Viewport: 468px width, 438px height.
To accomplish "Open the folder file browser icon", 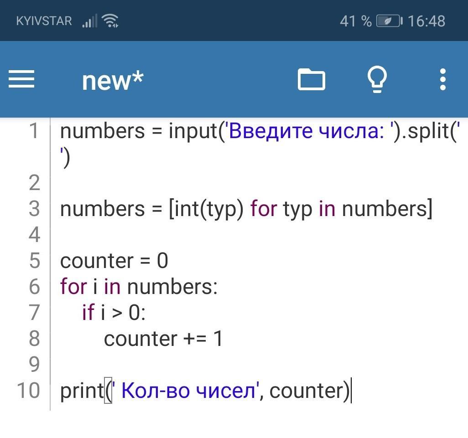I will [x=311, y=80].
